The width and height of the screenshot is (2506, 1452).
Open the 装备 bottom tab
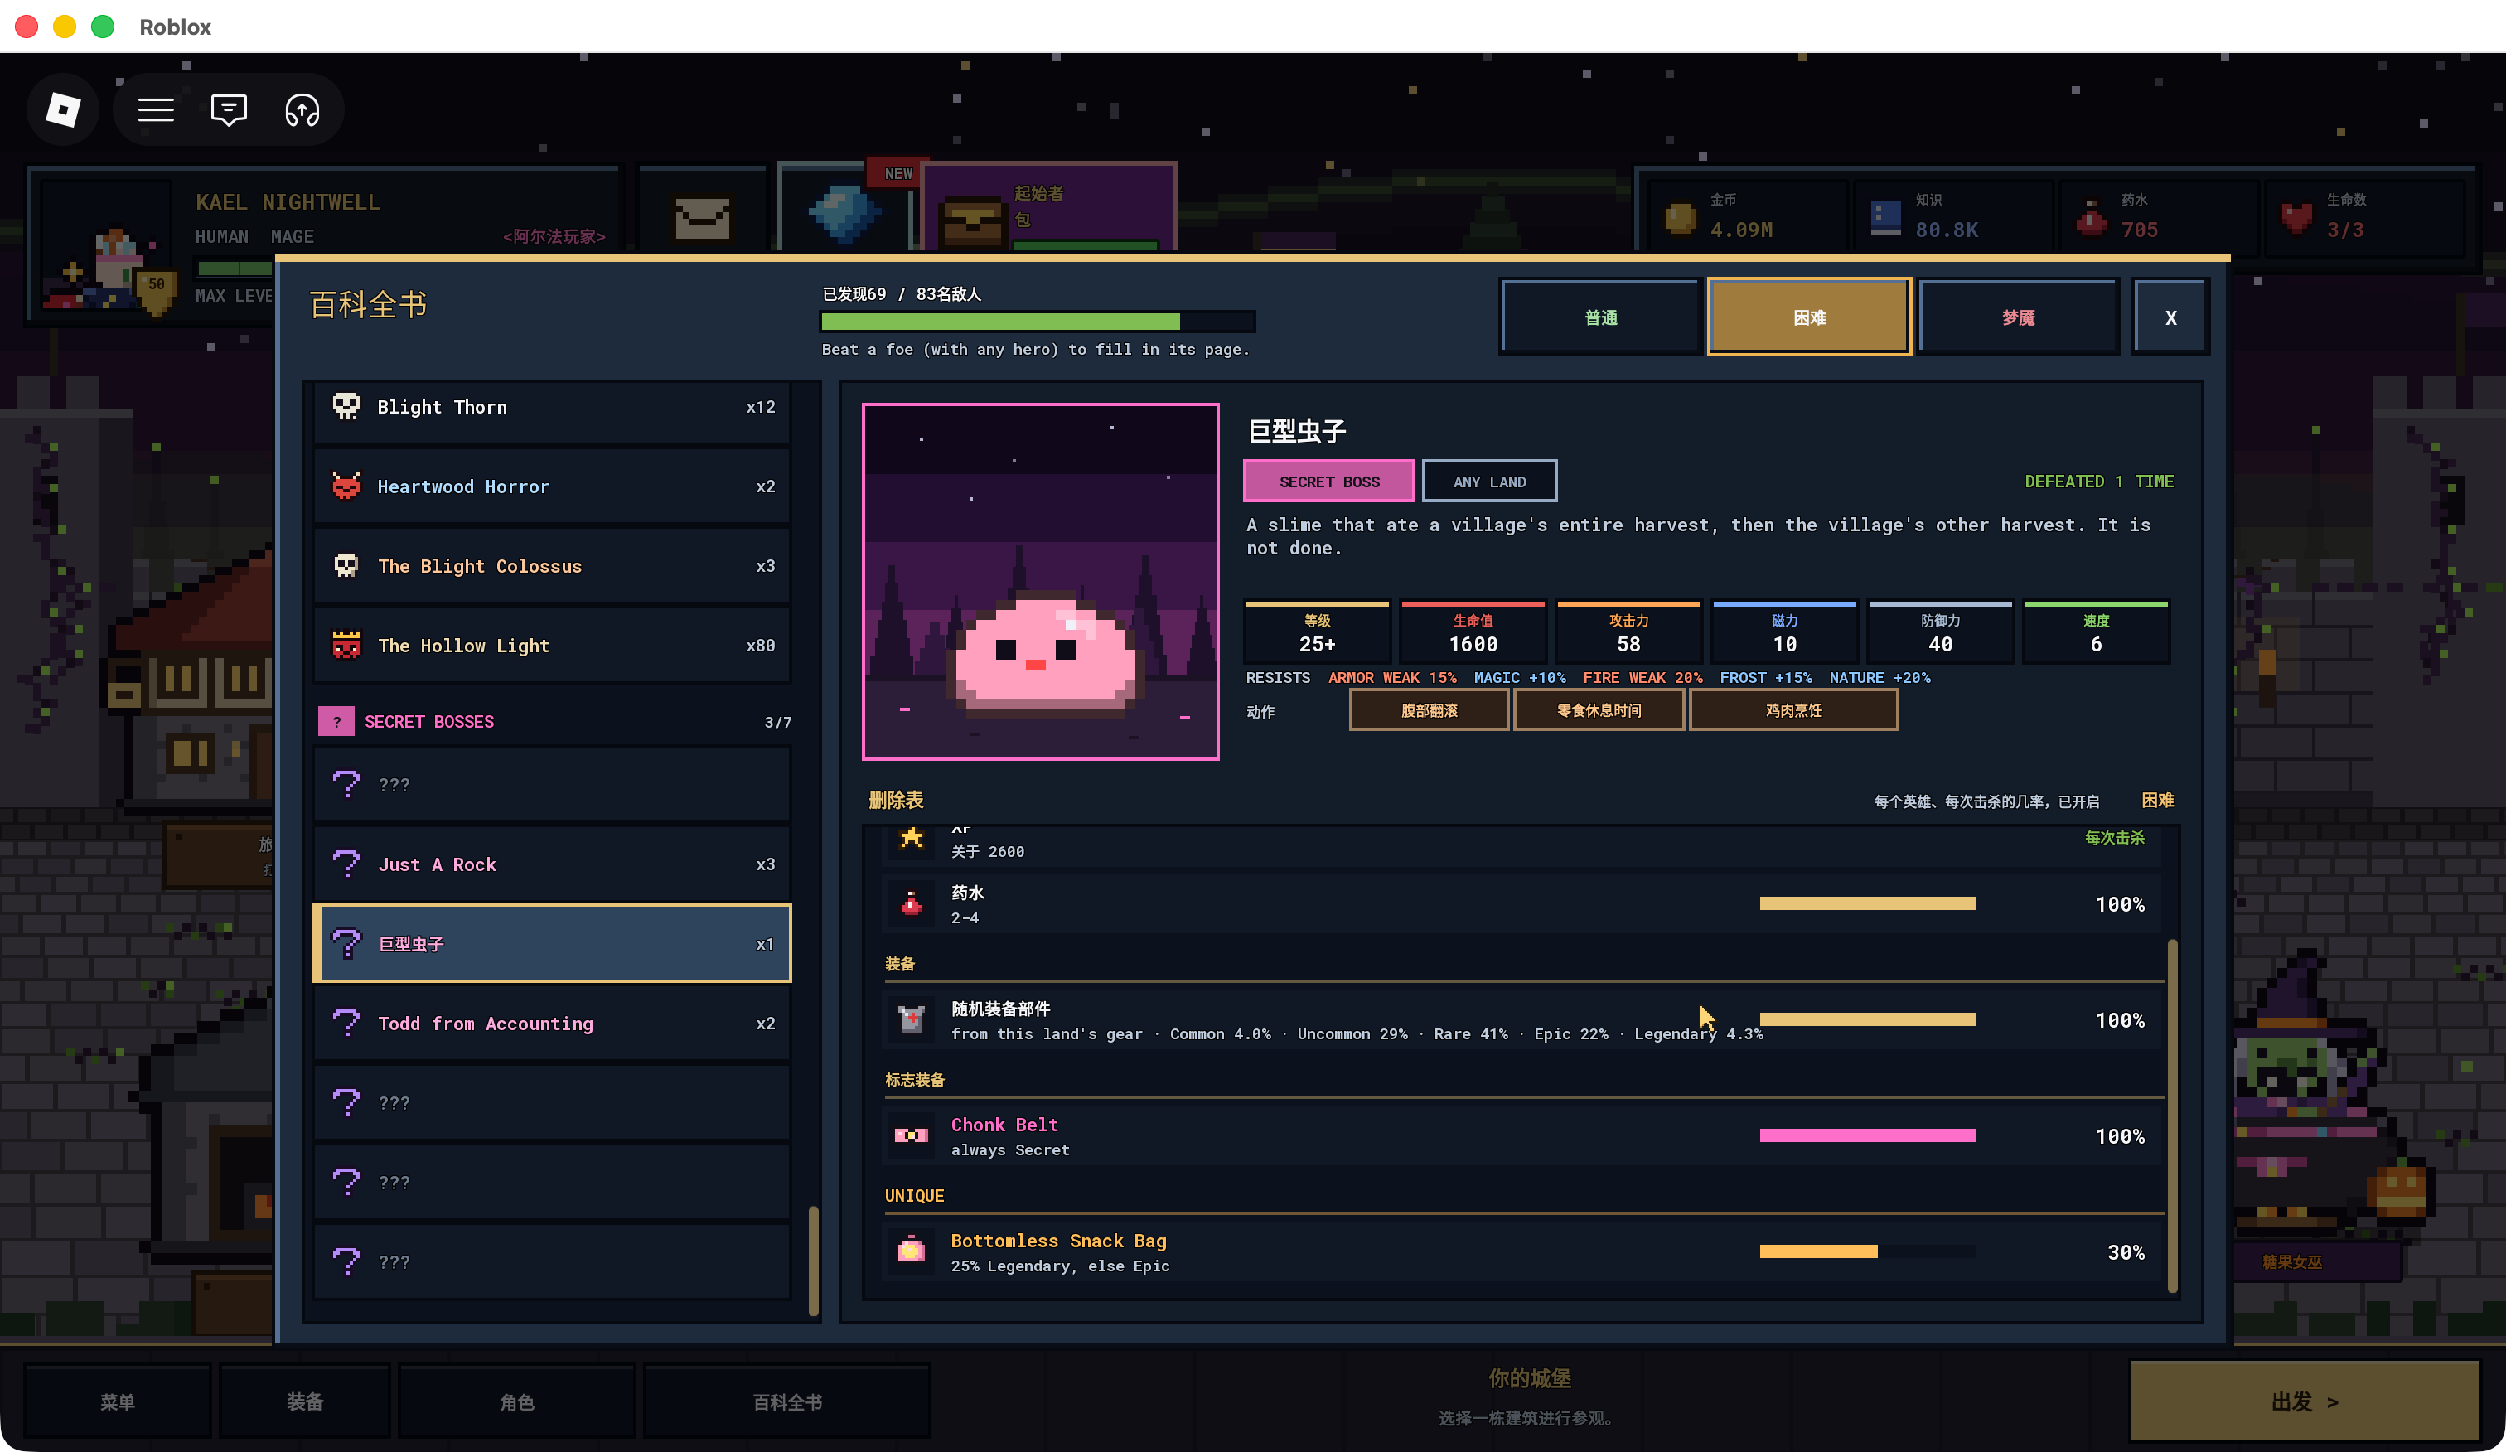pos(304,1401)
